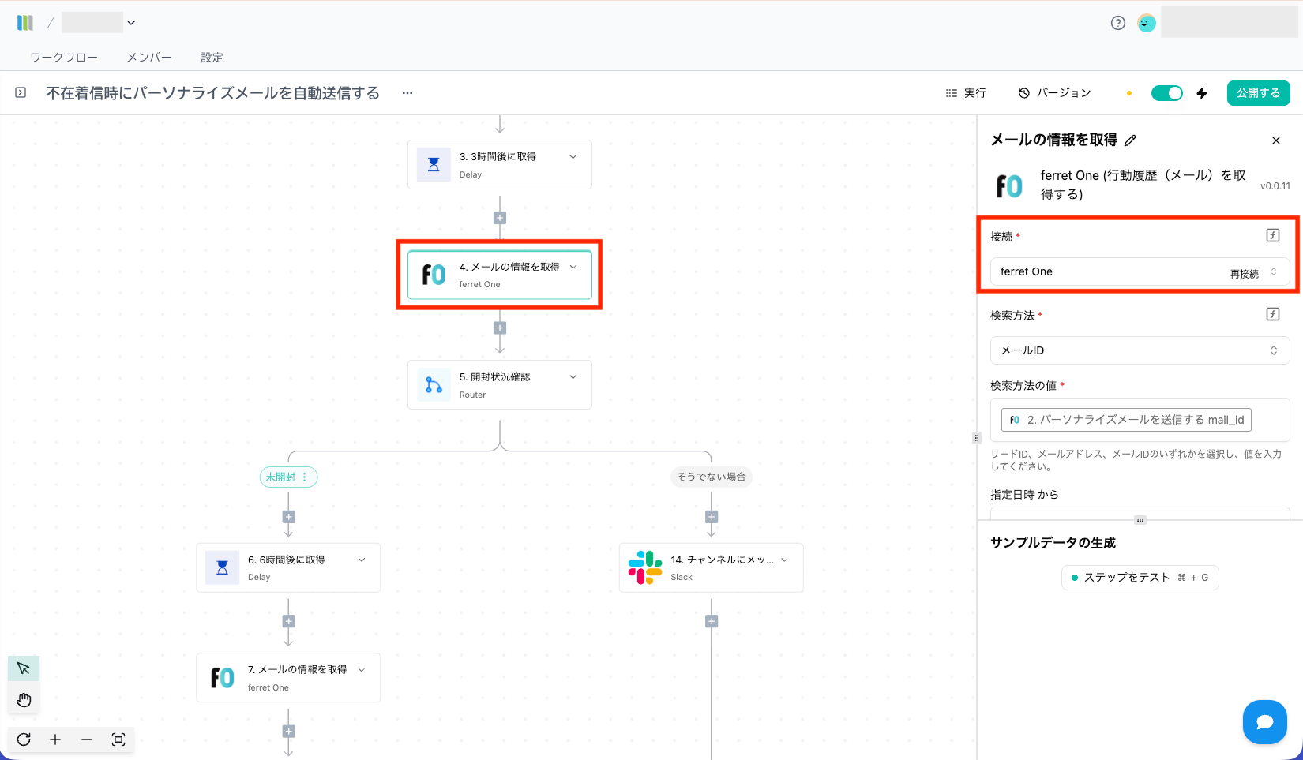Viewport: 1303px width, 760px height.
Task: Zoom out the canvas with minus icon
Action: point(87,739)
